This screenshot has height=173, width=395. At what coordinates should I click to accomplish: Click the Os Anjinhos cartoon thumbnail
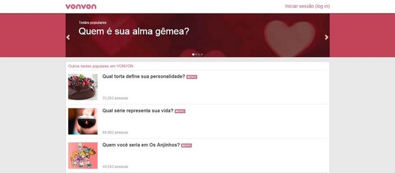coord(83,155)
